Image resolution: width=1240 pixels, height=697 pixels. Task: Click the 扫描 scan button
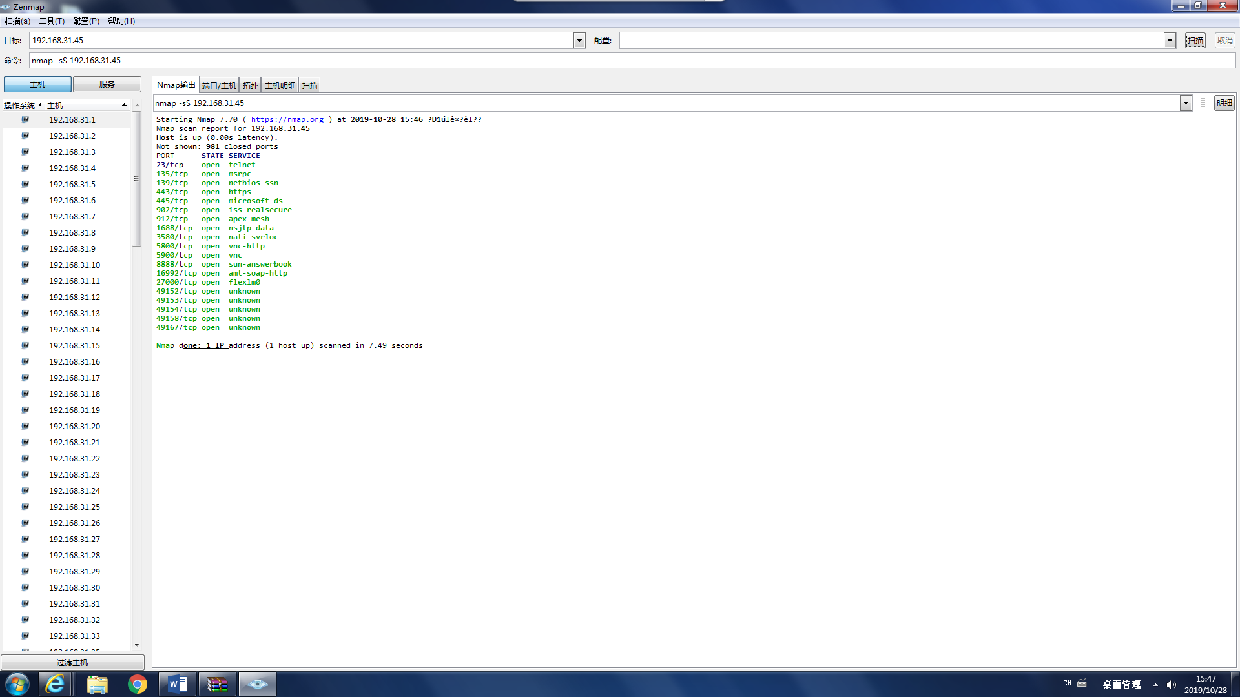click(x=1195, y=41)
